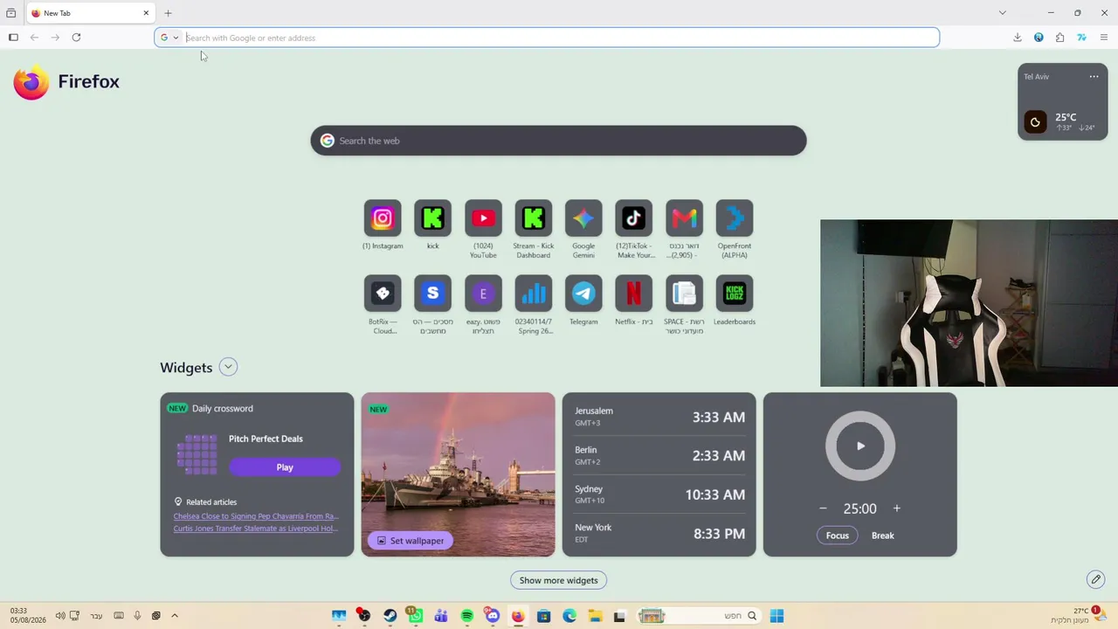List all tabs dropdown
Viewport: 1118px width, 629px height.
pos(1002,13)
